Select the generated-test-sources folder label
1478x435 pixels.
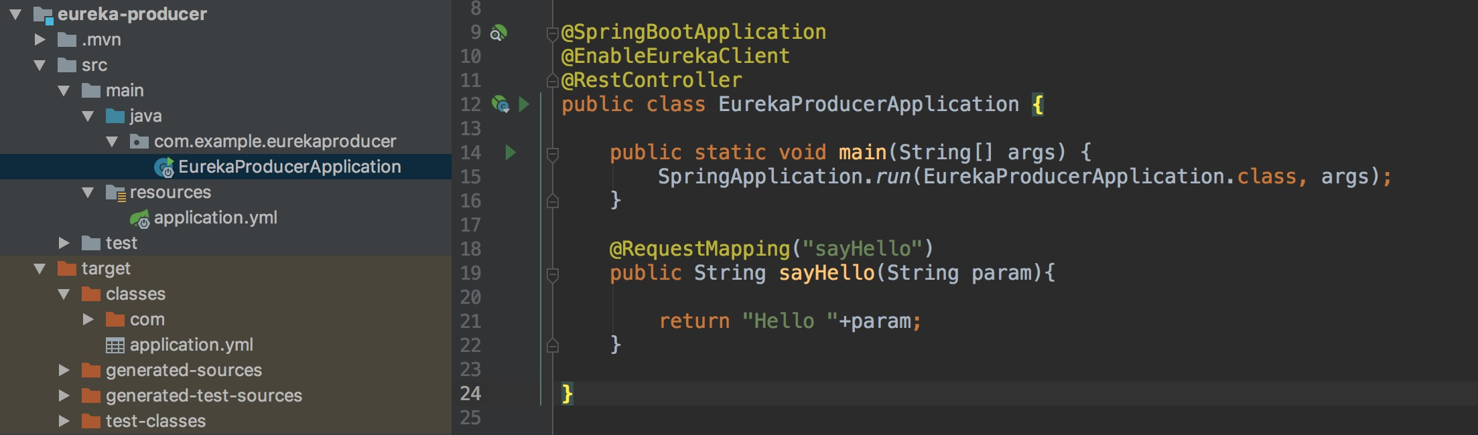point(204,396)
